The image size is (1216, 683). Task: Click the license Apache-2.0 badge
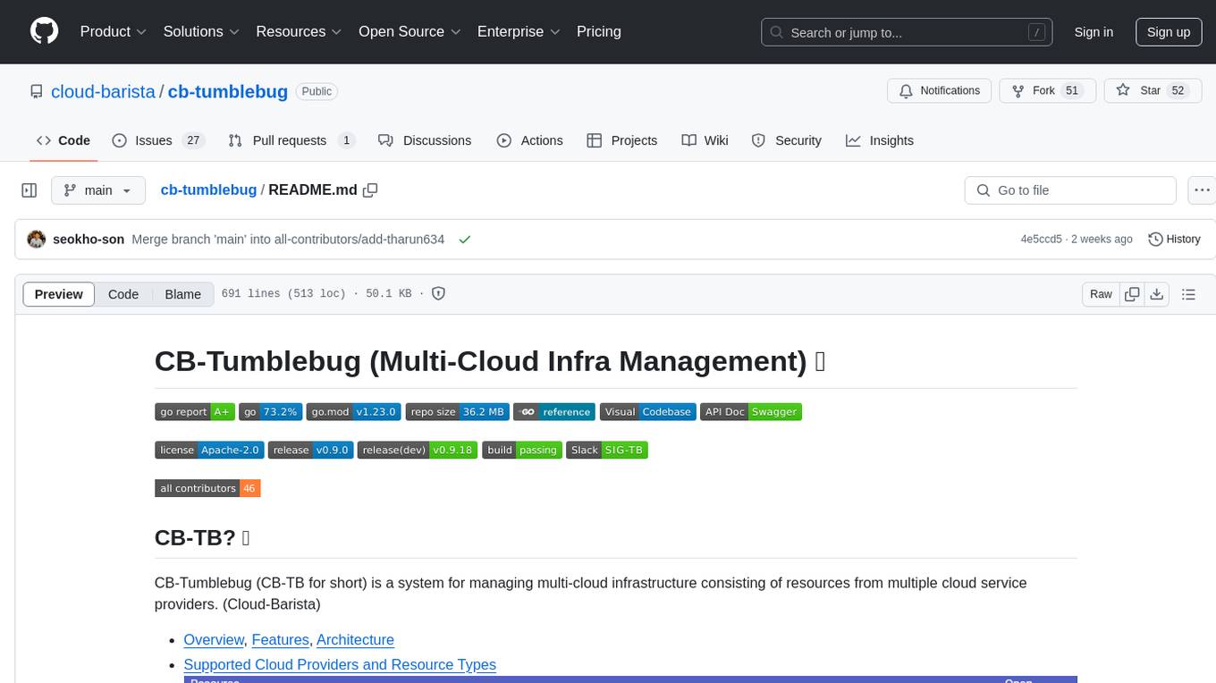click(x=209, y=450)
